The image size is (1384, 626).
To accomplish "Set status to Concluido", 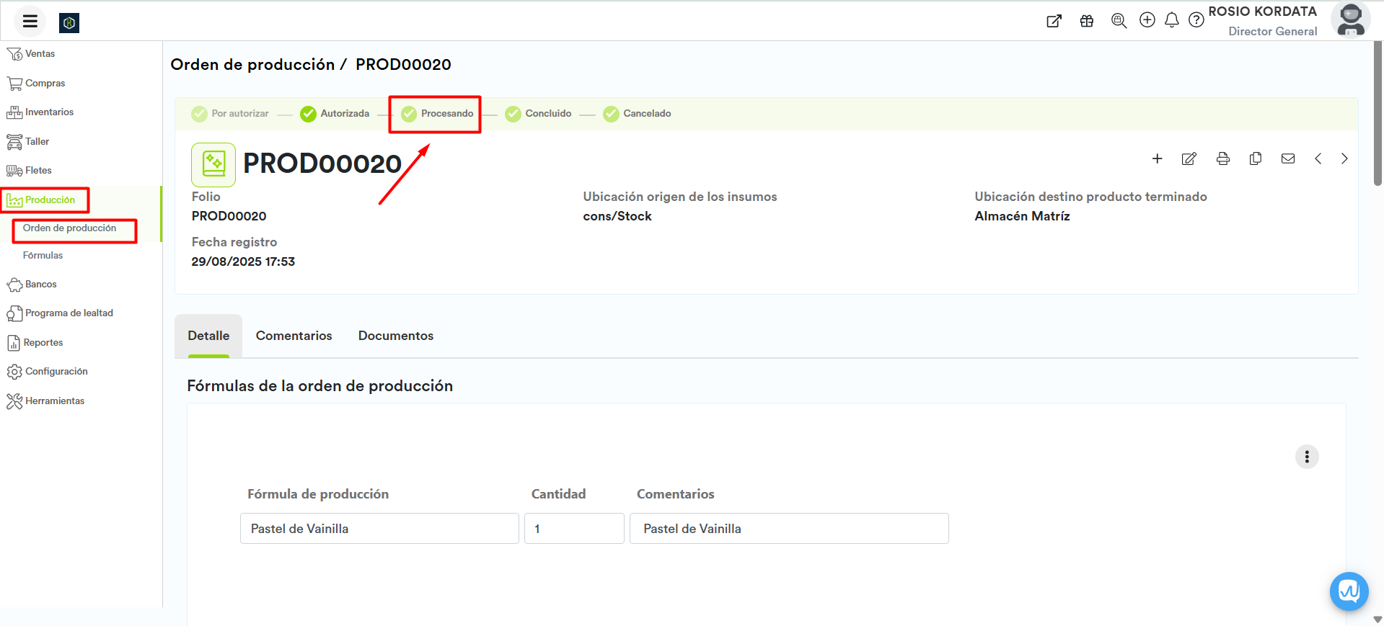I will click(x=539, y=114).
